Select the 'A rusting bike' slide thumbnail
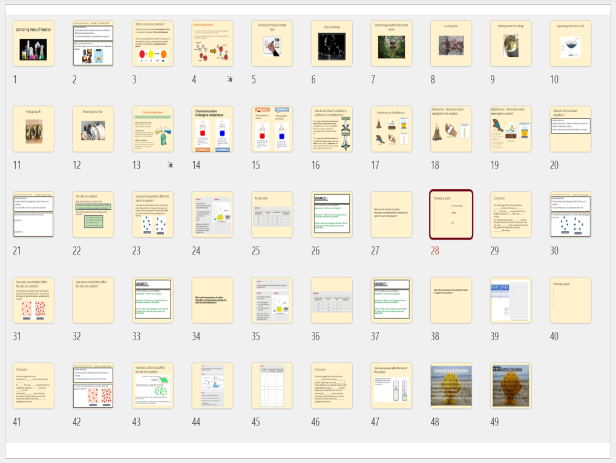Viewport: 616px width, 463px height. tap(451, 44)
